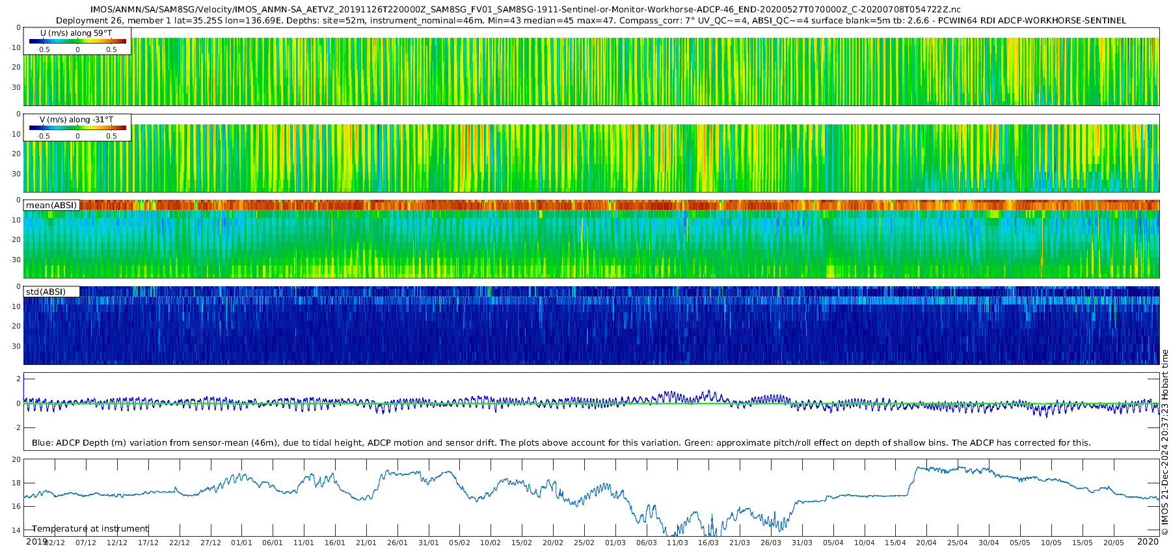Click the vertical IMOS copyright timestamp text
The height and width of the screenshot is (553, 1171).
1164,442
